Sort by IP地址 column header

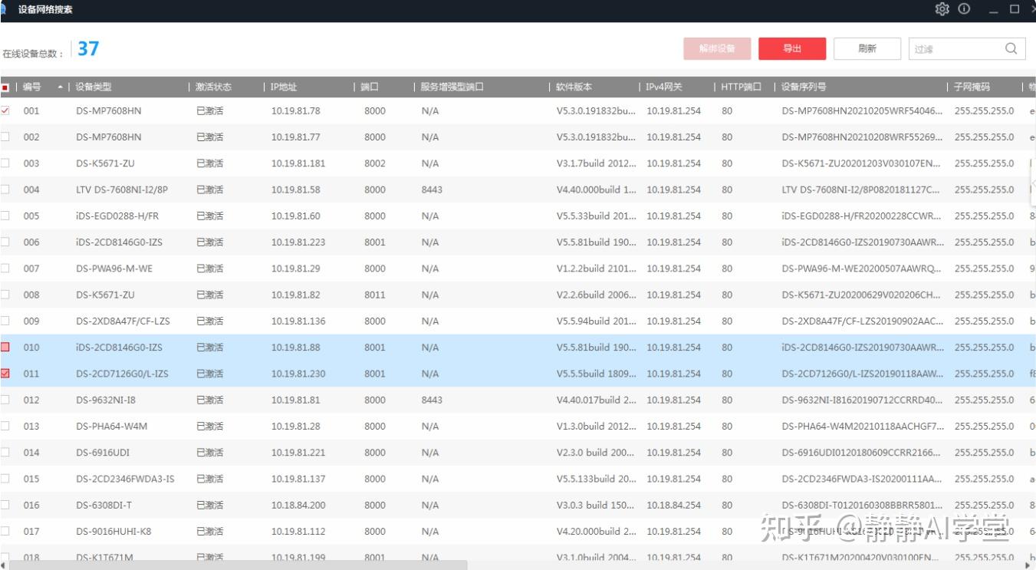[284, 87]
